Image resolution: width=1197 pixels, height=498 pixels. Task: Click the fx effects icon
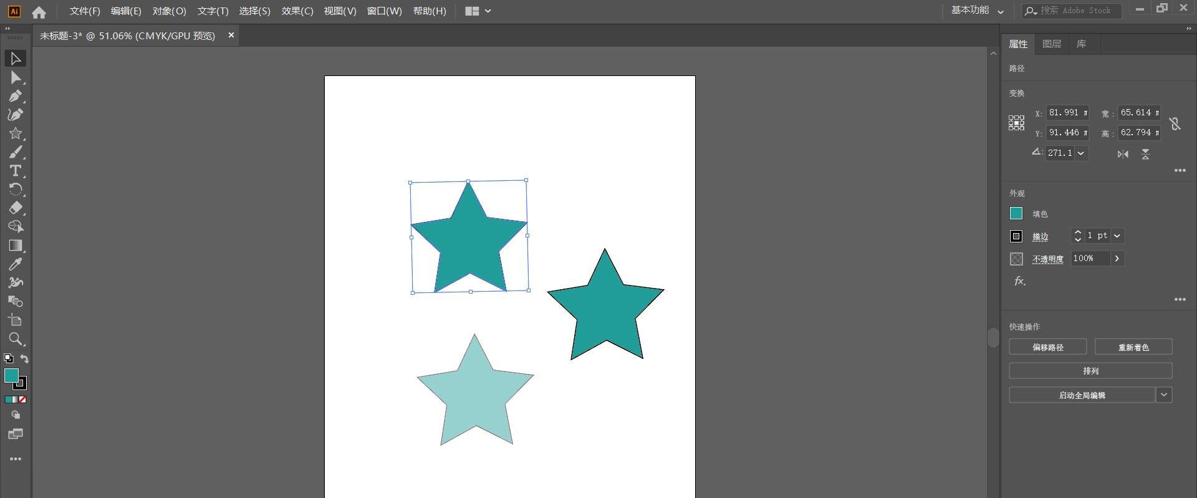(x=1019, y=281)
